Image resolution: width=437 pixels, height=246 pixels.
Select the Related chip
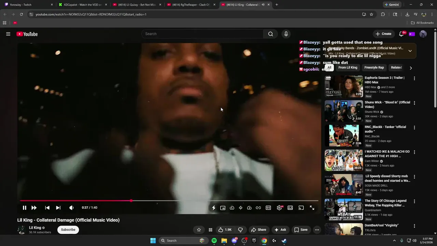click(396, 68)
